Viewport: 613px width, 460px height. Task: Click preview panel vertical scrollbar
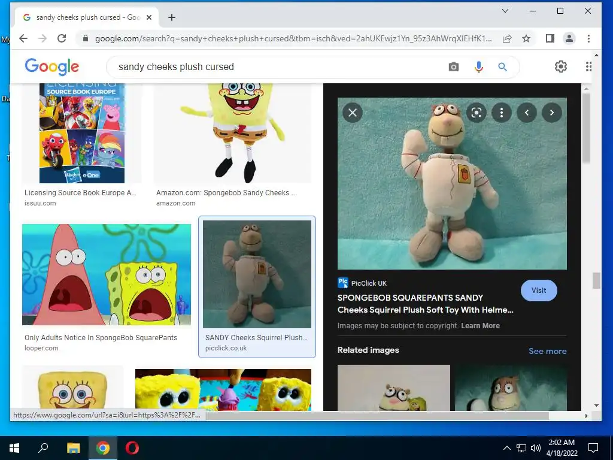(x=585, y=129)
